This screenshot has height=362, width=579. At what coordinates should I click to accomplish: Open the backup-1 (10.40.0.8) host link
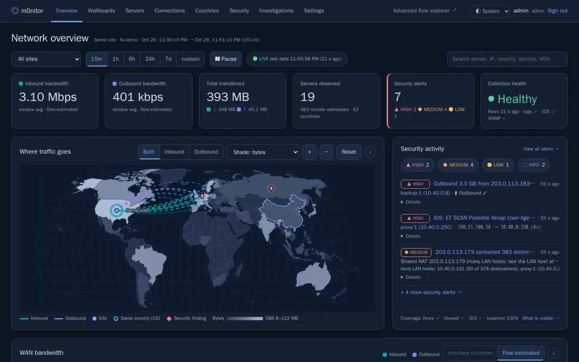pyautogui.click(x=425, y=193)
